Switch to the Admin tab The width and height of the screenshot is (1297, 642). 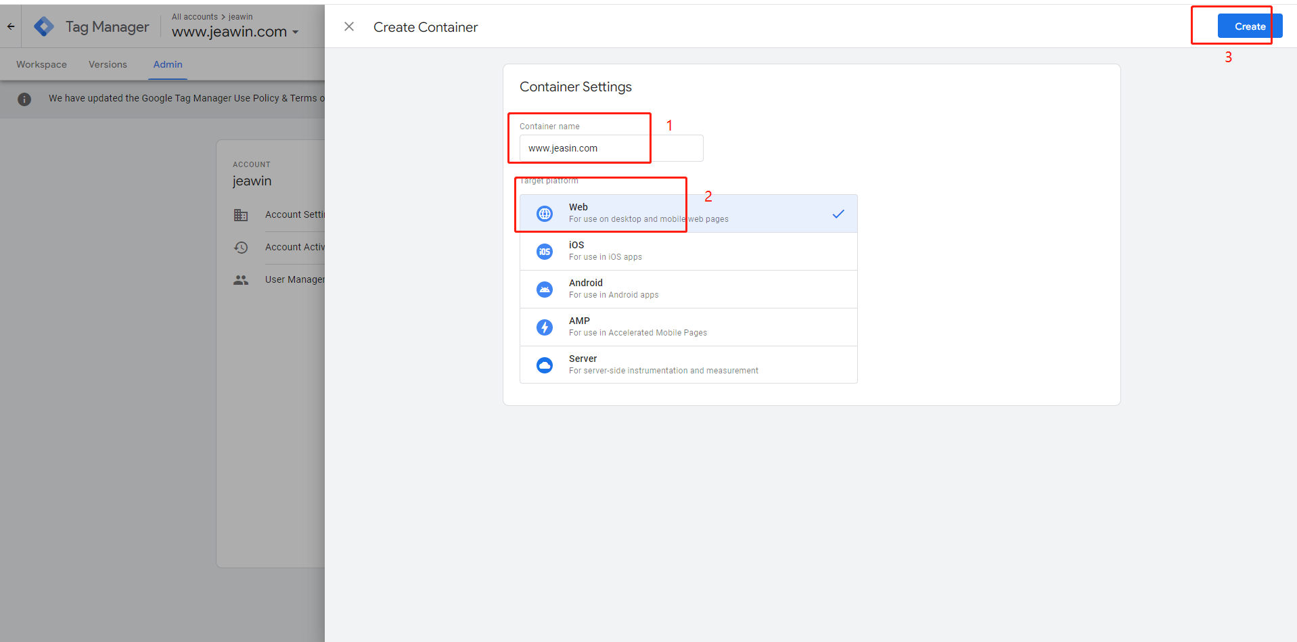click(168, 64)
